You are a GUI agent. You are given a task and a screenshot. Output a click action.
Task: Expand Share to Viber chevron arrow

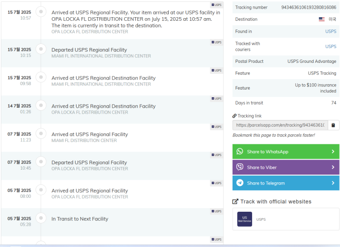pyautogui.click(x=333, y=167)
